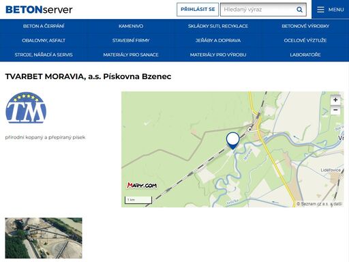The width and height of the screenshot is (349, 262).
Task: Go to BETONserver home logo
Action: point(39,10)
